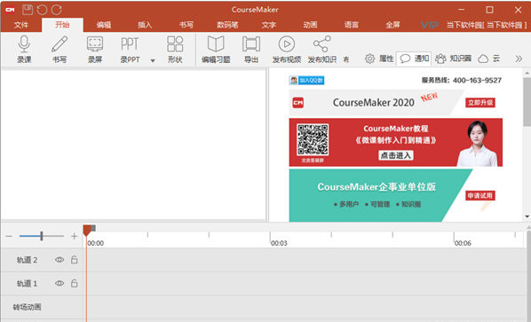Viewport: 531px width, 322px height.
Task: Open the 属性 properties gear panel
Action: click(379, 59)
